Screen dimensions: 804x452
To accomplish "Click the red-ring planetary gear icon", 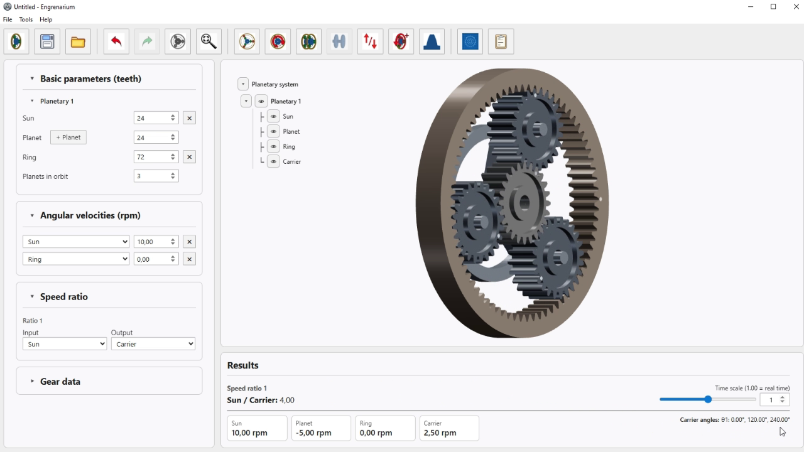I will point(278,41).
